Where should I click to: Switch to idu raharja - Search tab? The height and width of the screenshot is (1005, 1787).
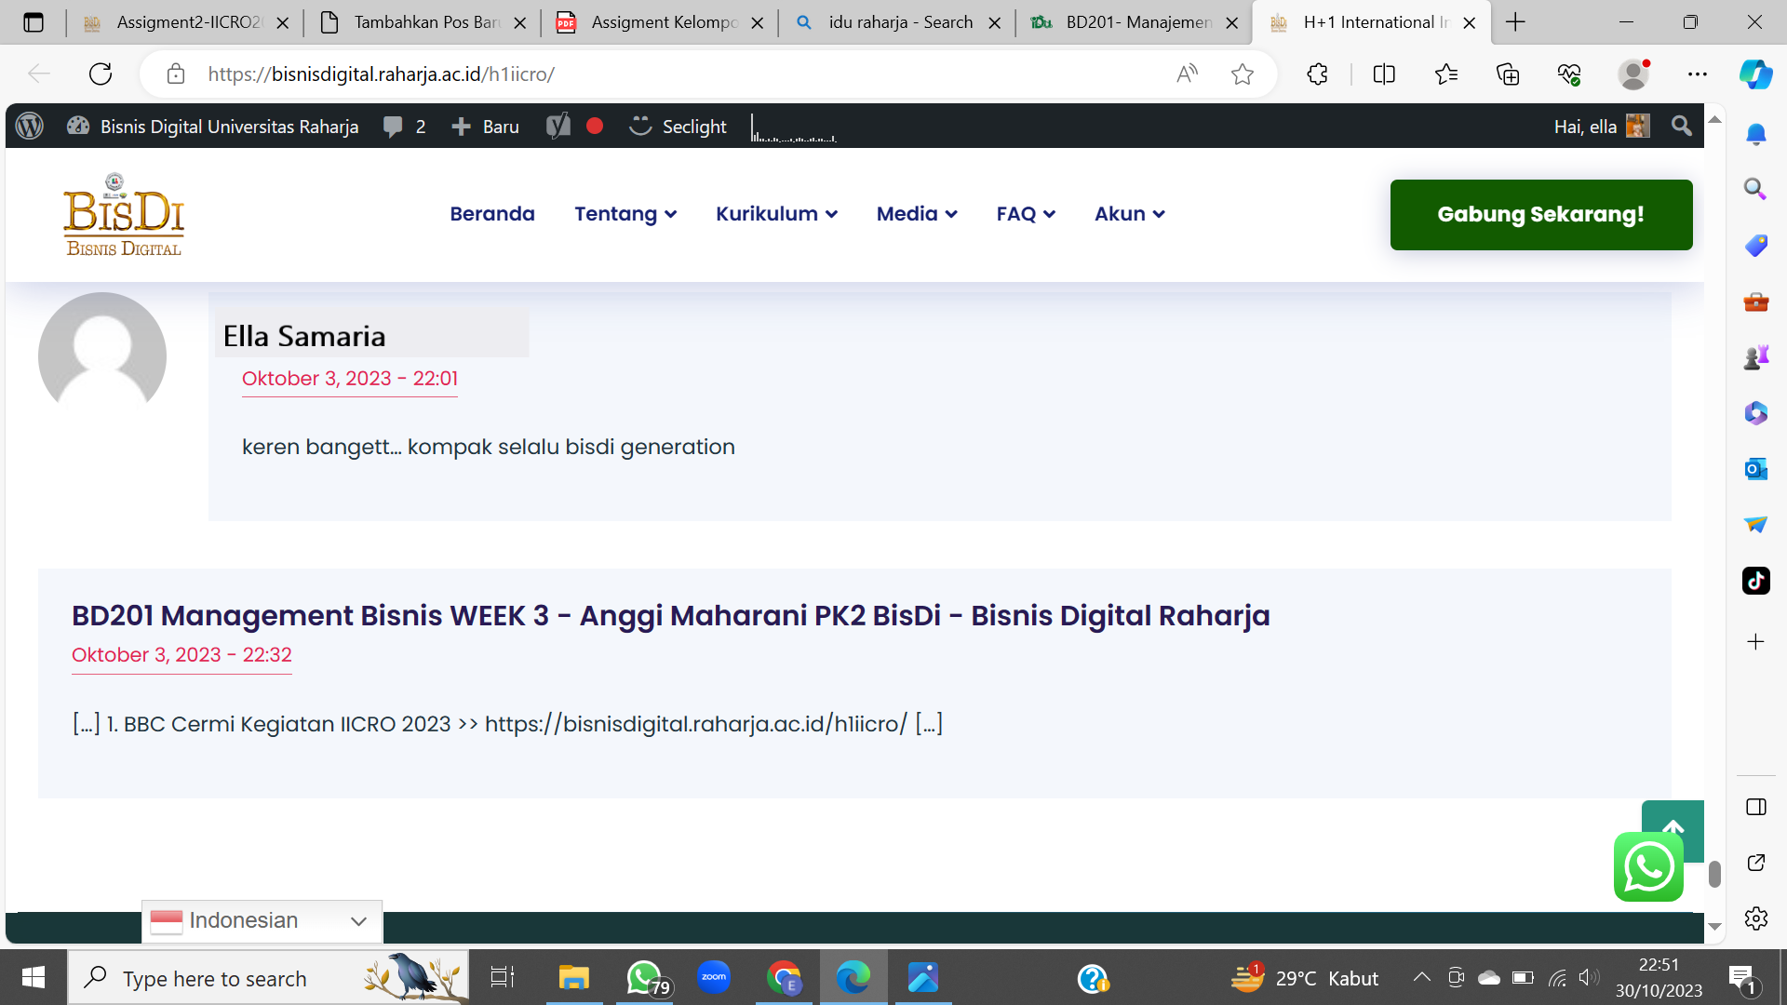pyautogui.click(x=897, y=22)
